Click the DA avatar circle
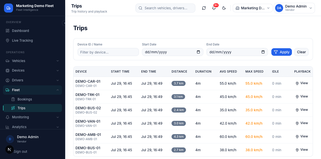This screenshot has height=159, width=321. pos(279,8)
